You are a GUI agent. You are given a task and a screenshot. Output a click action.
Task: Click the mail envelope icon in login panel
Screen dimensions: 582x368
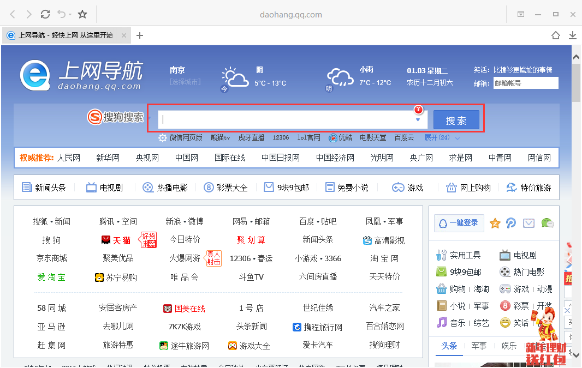tap(528, 223)
